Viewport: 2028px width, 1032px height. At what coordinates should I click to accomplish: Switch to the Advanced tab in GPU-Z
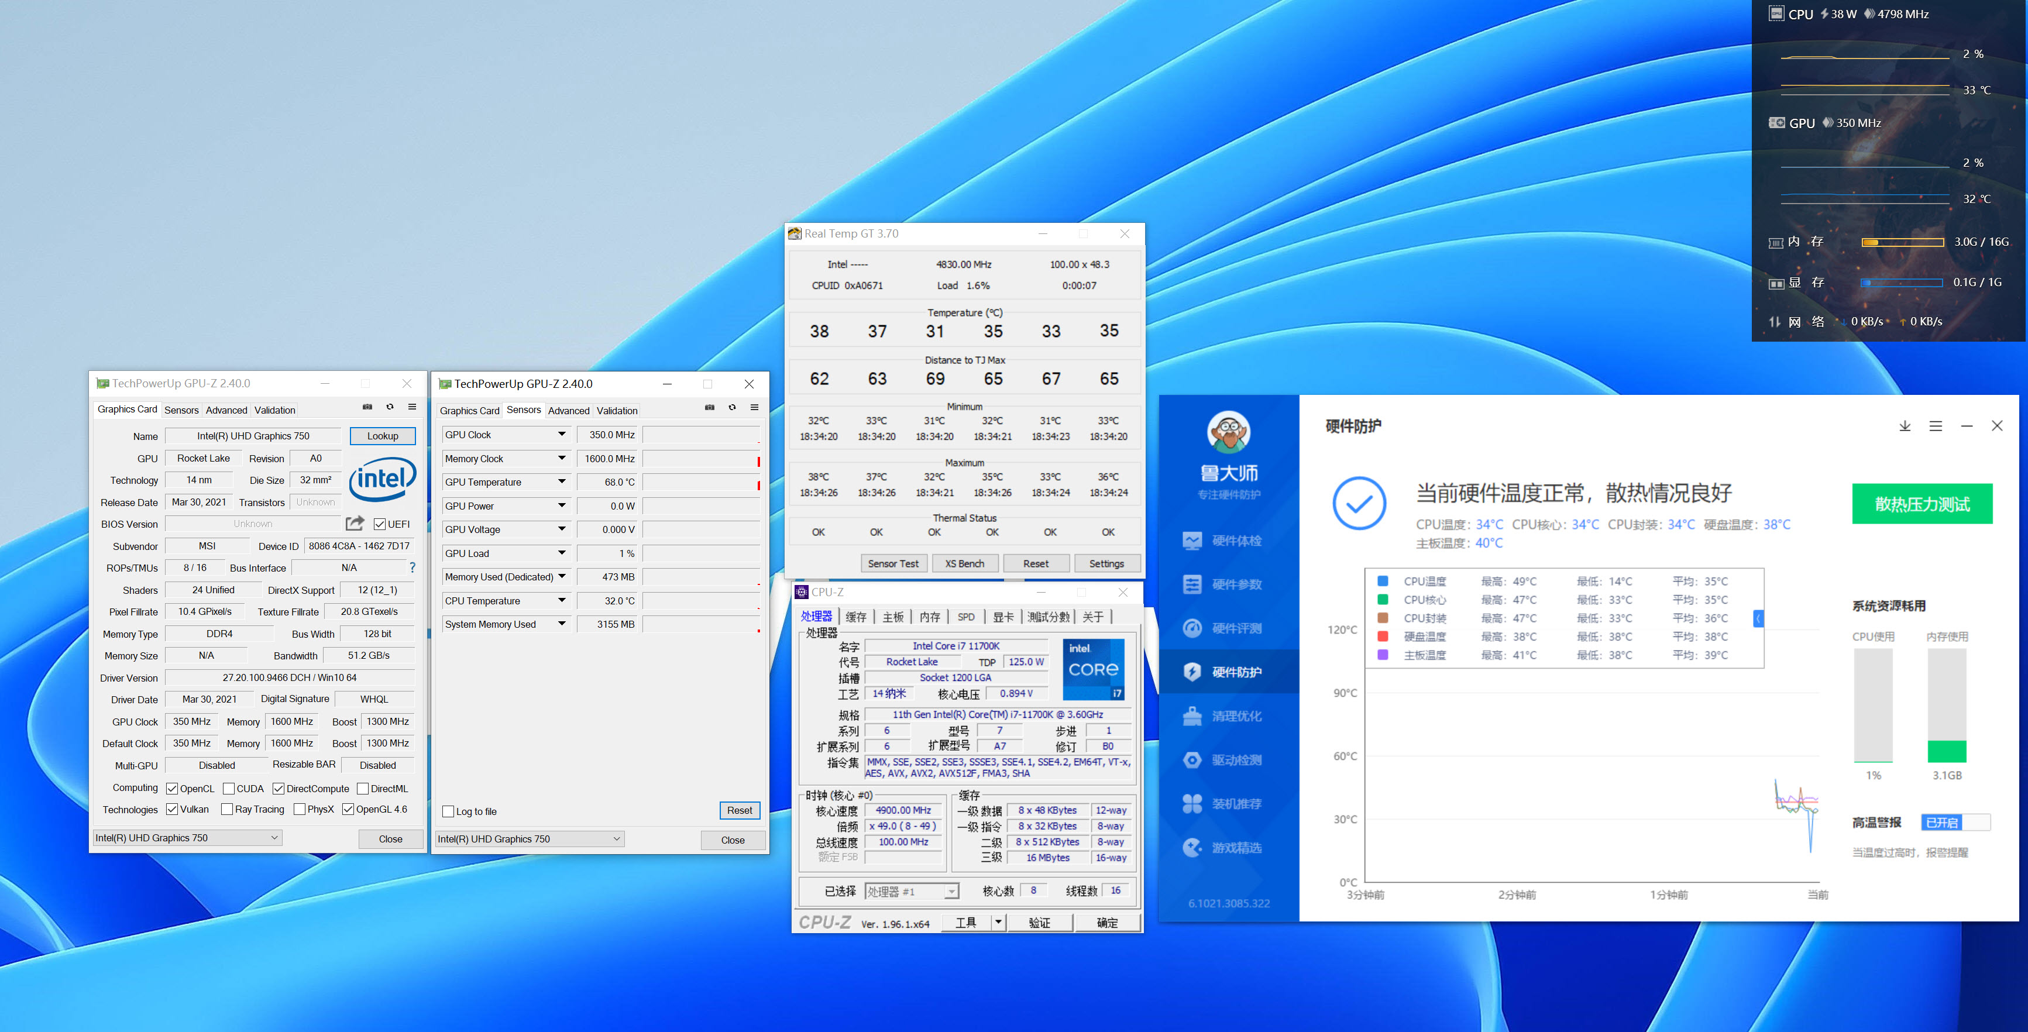[x=226, y=410]
